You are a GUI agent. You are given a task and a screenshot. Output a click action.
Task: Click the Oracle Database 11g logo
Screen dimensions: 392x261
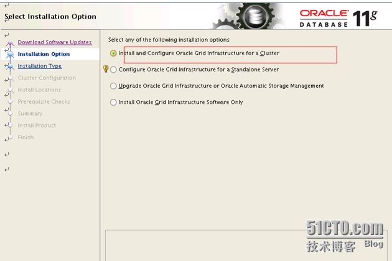[x=338, y=18]
